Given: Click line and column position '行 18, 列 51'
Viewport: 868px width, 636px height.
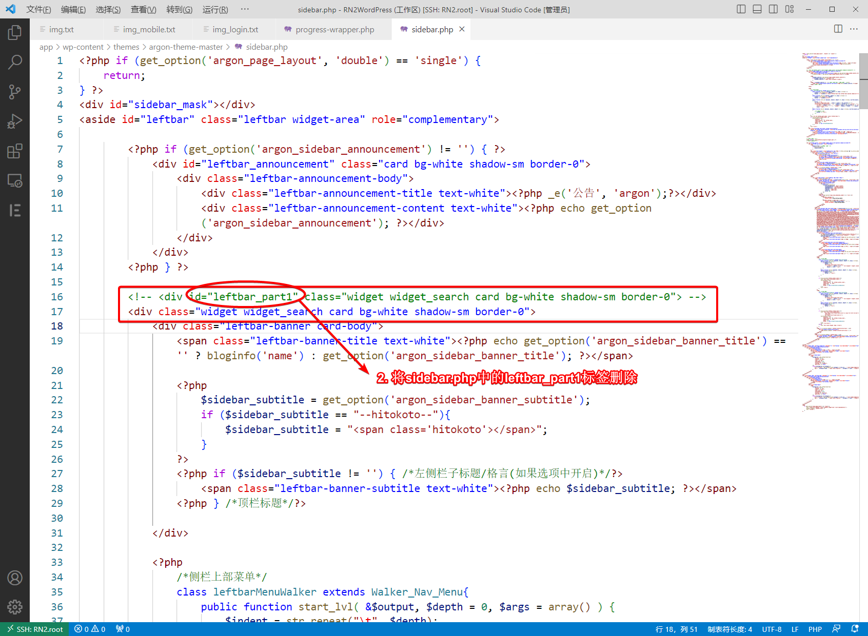Looking at the screenshot, I should tap(676, 629).
